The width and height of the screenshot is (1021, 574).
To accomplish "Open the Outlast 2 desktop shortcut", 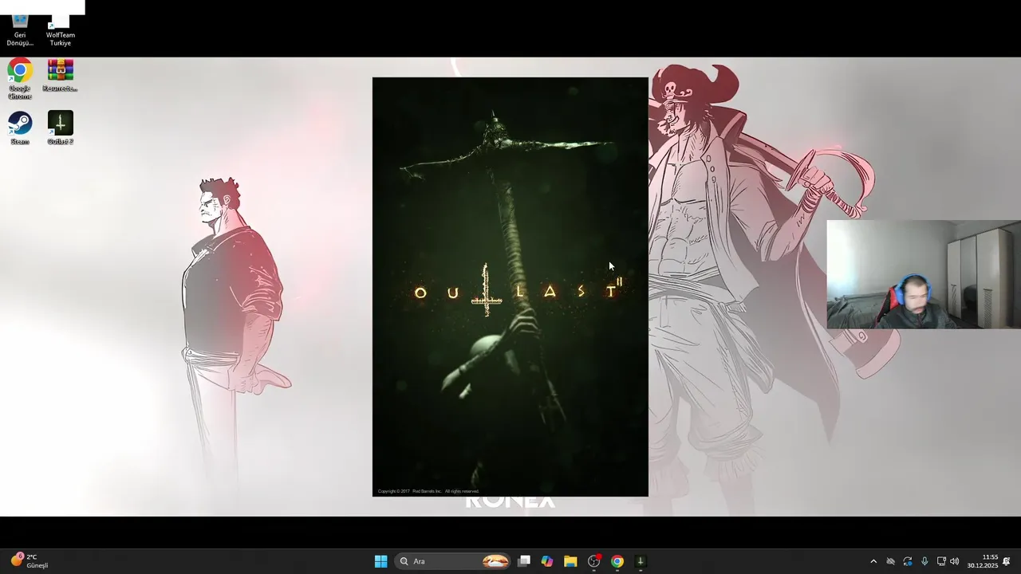I will click(60, 128).
